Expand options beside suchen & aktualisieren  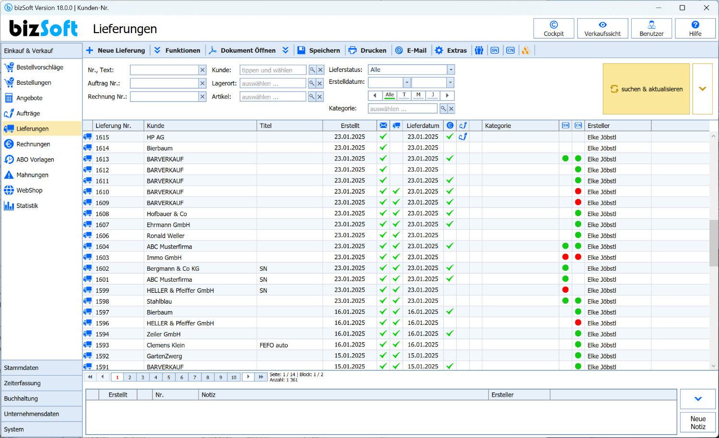(x=702, y=89)
